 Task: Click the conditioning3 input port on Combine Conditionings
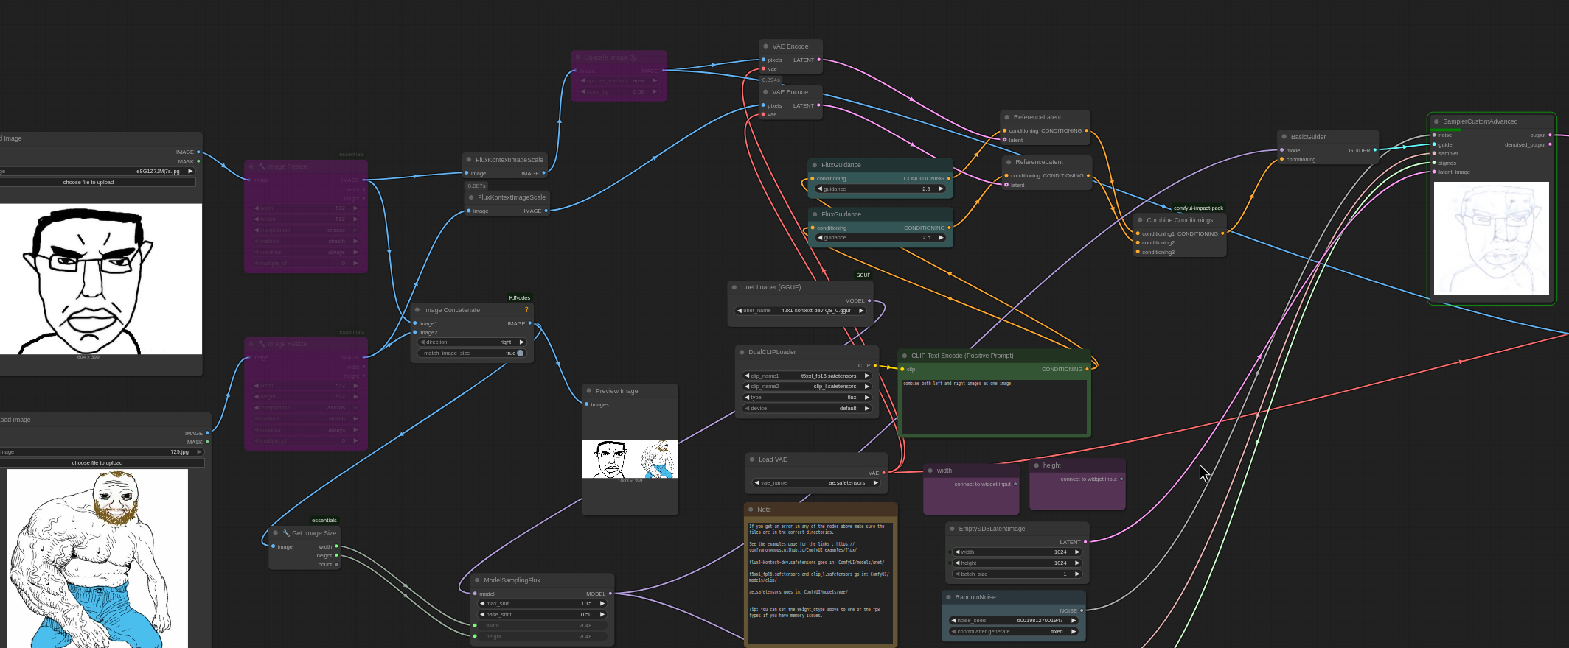[1138, 252]
